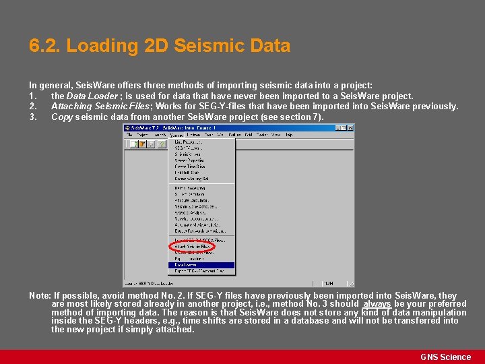
Task: Open the View menu
Action: tap(276, 135)
